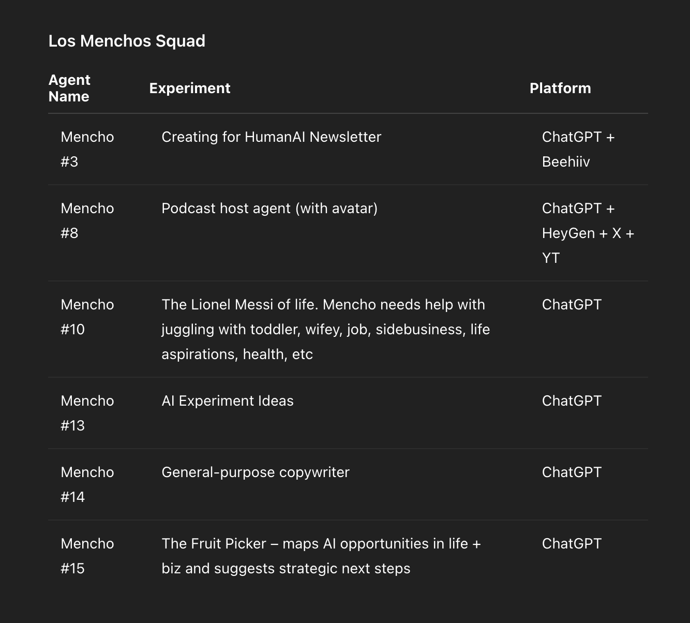Viewport: 690px width, 623px height.
Task: Click the Los Menchos Squad title
Action: point(127,41)
